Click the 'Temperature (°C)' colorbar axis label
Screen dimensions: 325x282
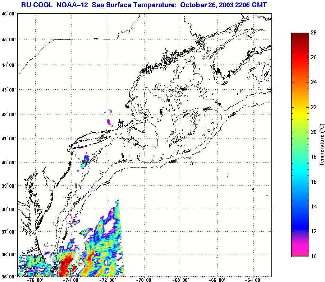(x=322, y=145)
